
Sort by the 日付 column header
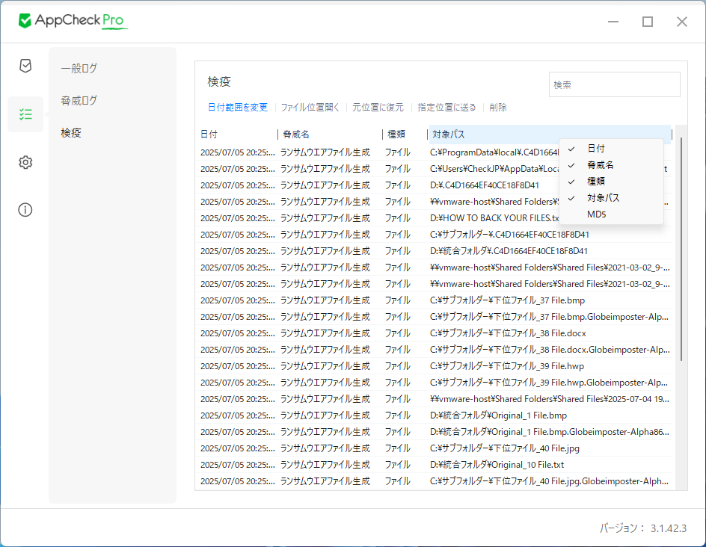pyautogui.click(x=236, y=135)
